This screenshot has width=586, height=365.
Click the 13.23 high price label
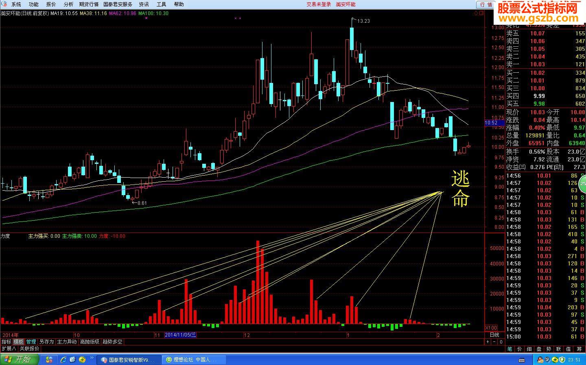[x=363, y=21]
